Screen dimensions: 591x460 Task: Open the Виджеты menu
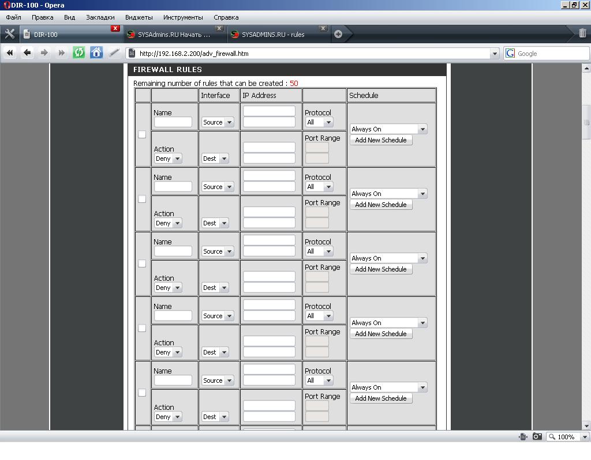[139, 17]
